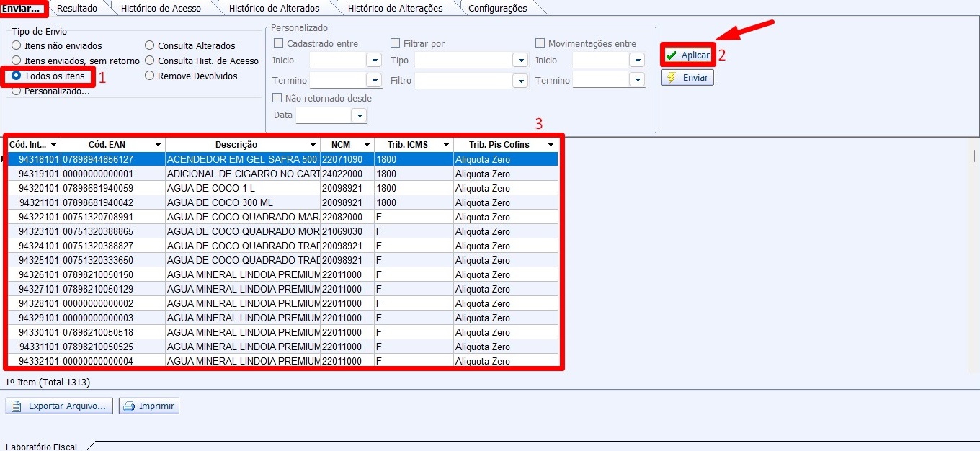Open the Configurações tab
Screen dimensions: 980x451
click(497, 9)
